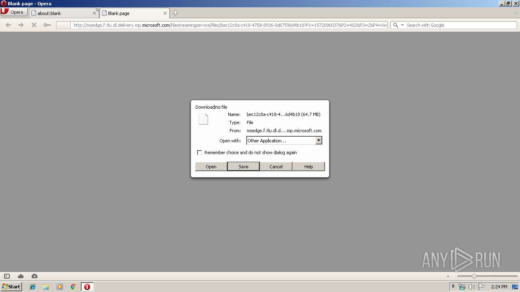Stop loading the page
520x292 pixels.
click(x=34, y=25)
